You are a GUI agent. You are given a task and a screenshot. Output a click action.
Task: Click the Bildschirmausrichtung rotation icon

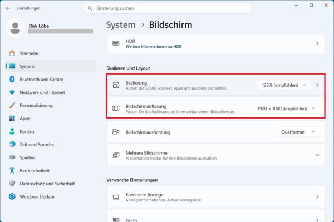pyautogui.click(x=116, y=132)
